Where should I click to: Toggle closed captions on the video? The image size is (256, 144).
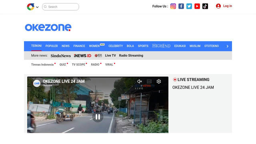coord(149,81)
